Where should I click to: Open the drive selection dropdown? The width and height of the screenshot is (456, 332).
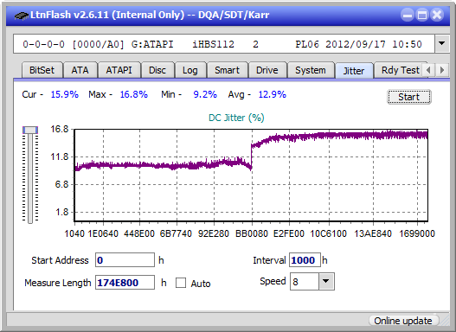pyautogui.click(x=442, y=44)
